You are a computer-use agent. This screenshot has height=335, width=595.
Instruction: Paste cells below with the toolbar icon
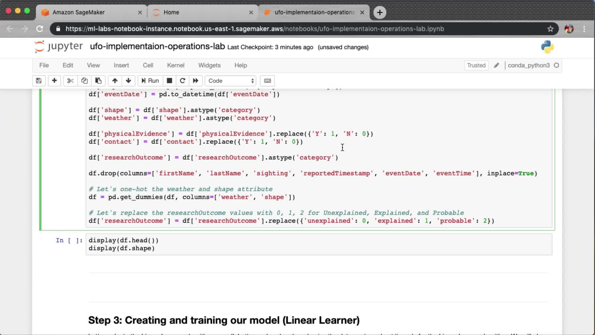pos(98,81)
